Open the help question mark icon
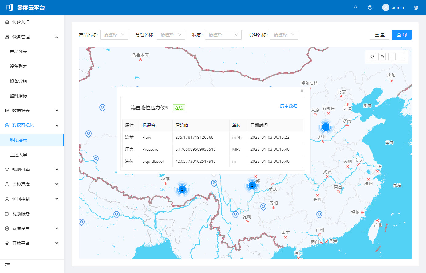Image resolution: width=426 pixels, height=273 pixels. click(x=370, y=7)
